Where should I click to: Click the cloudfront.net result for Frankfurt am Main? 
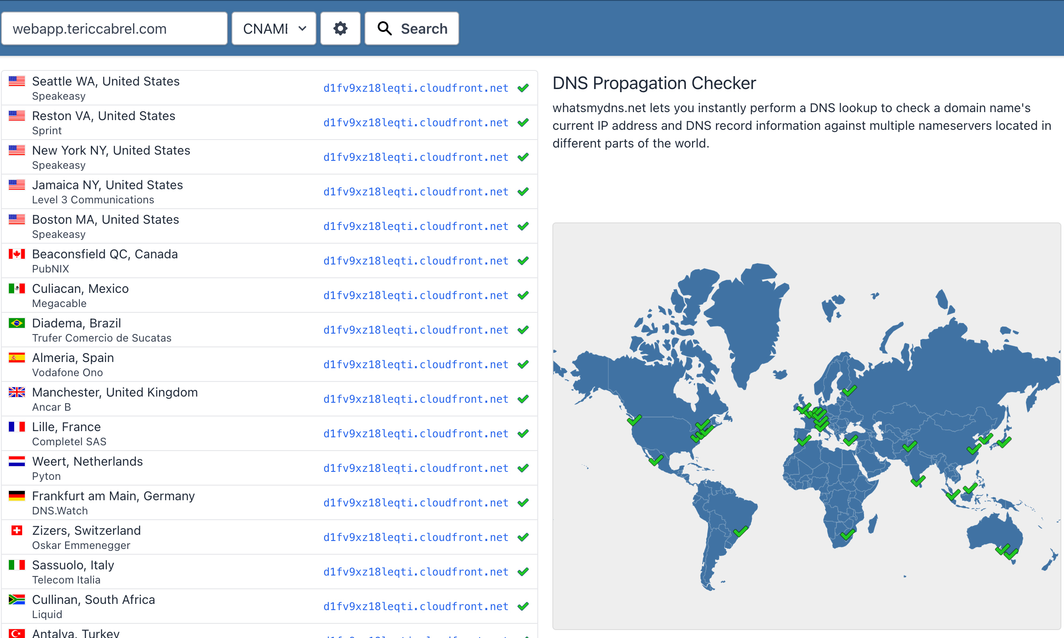click(415, 503)
